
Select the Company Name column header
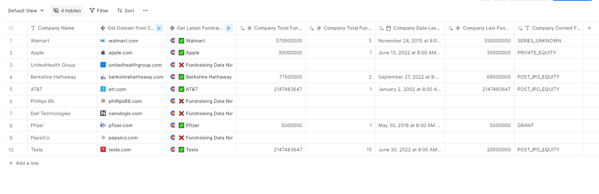62,28
